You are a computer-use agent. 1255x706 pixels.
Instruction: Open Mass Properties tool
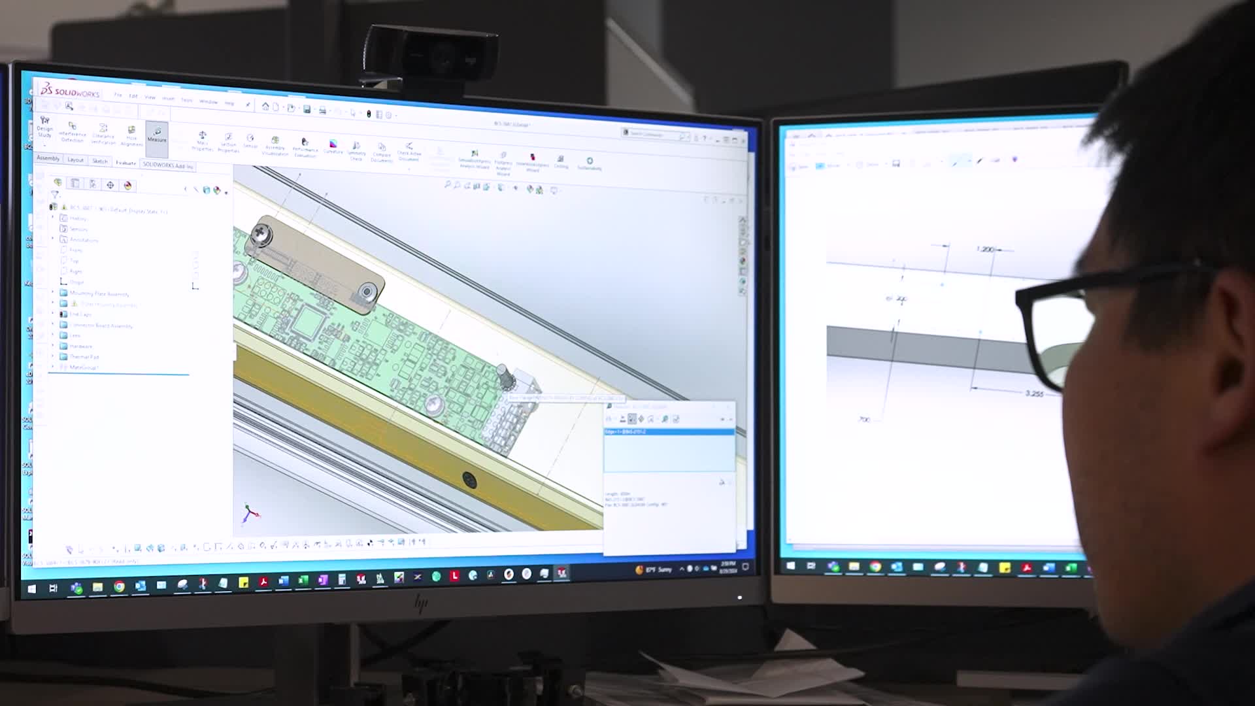(203, 141)
